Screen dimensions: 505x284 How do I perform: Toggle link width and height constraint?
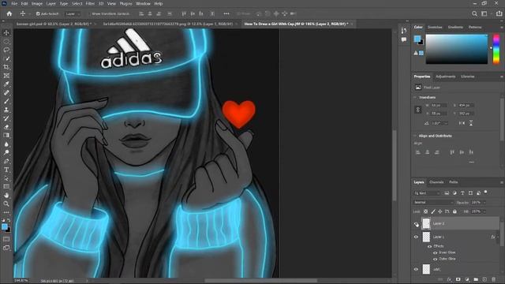(x=418, y=110)
